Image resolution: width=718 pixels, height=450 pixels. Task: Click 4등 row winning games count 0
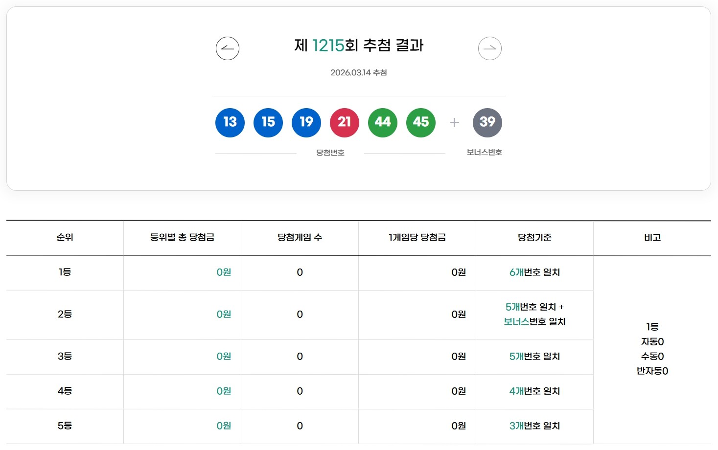[300, 391]
